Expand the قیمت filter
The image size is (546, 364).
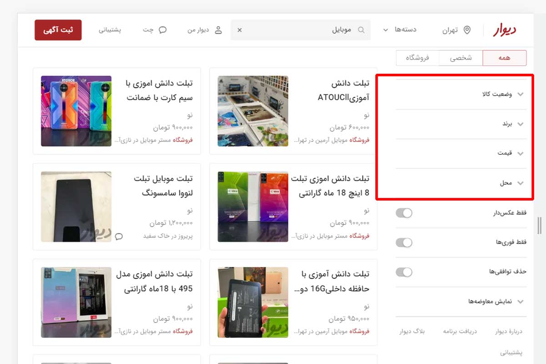[x=461, y=153]
